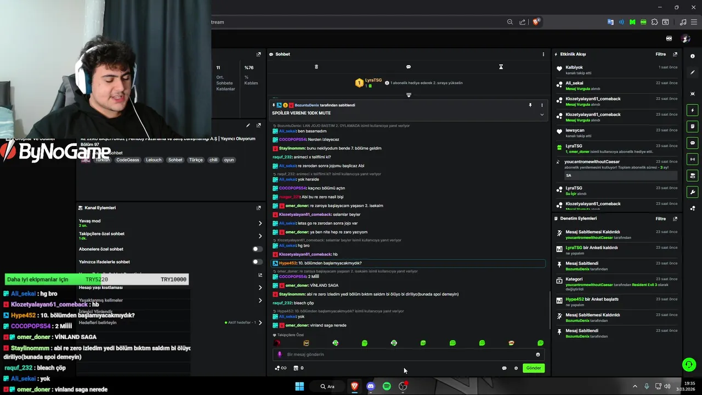Click the browser zoom magnifier icon
702x395 pixels.
(x=510, y=22)
